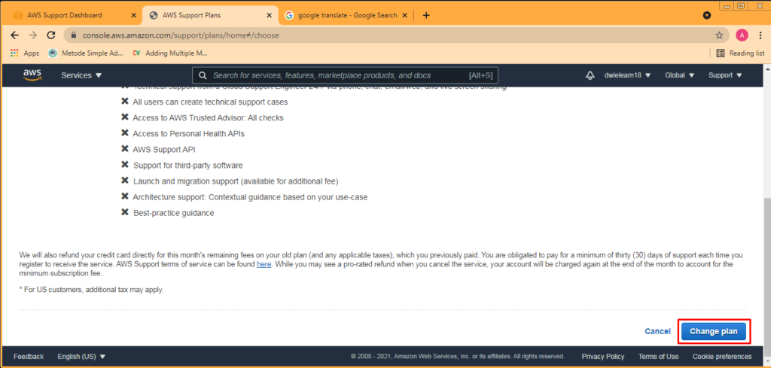The image size is (771, 368).
Task: Expand the dwielearn18 account menu
Action: coord(627,75)
